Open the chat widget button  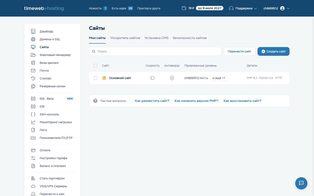click(x=301, y=183)
